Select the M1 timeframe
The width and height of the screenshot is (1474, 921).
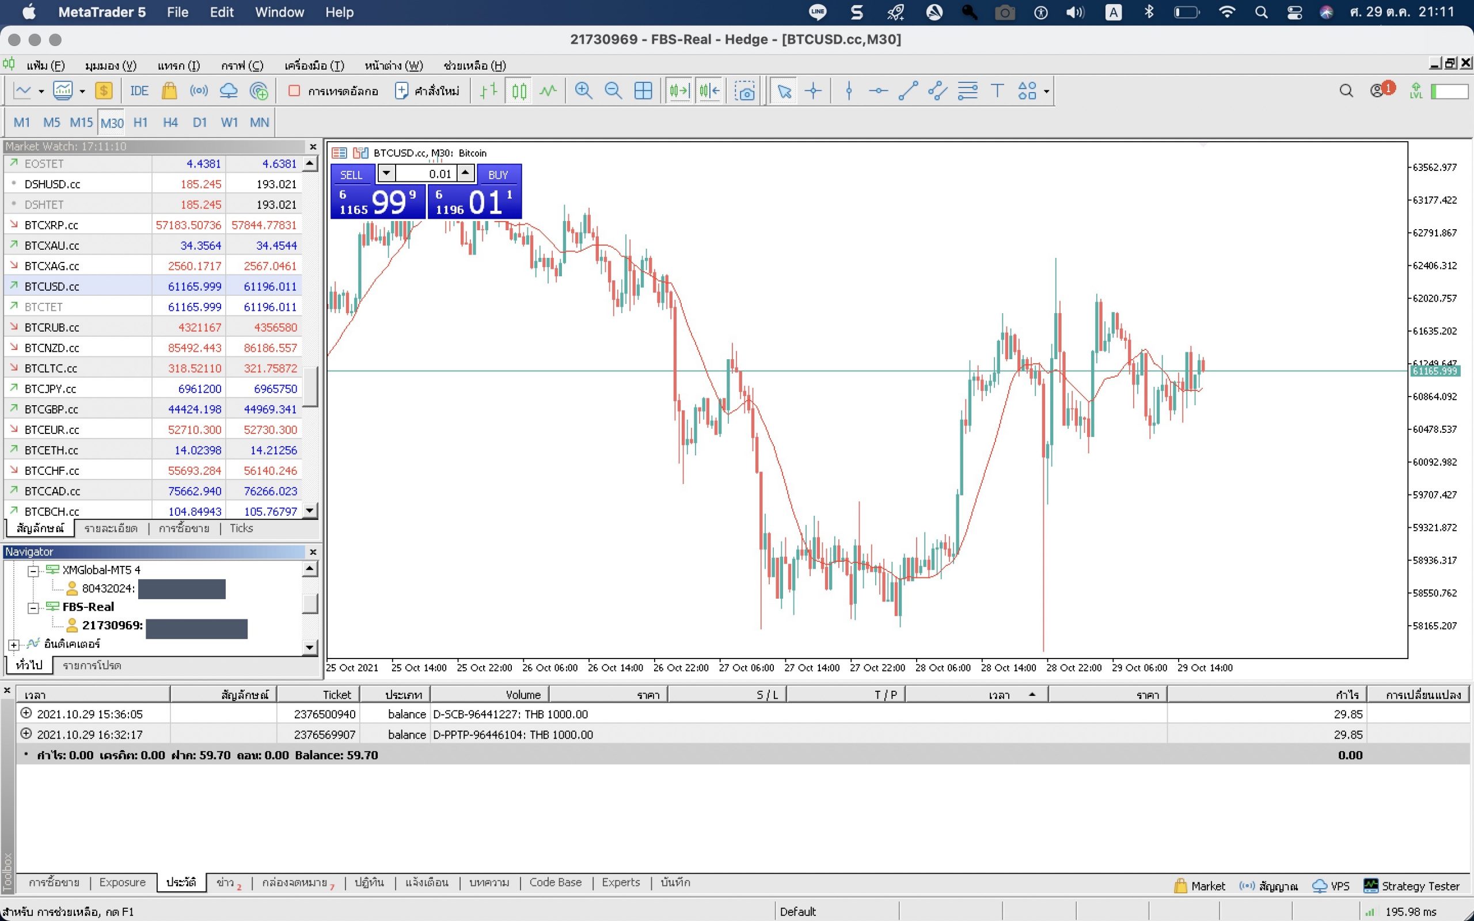click(x=22, y=123)
